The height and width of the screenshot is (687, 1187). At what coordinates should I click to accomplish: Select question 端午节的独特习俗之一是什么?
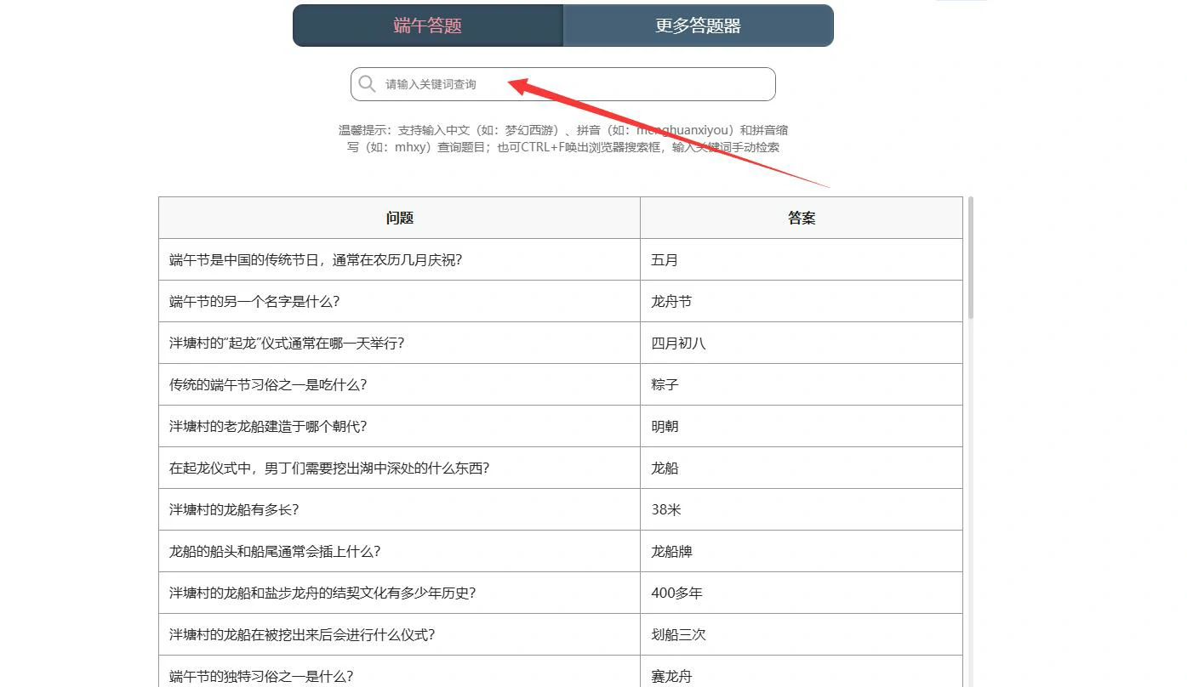click(x=399, y=672)
